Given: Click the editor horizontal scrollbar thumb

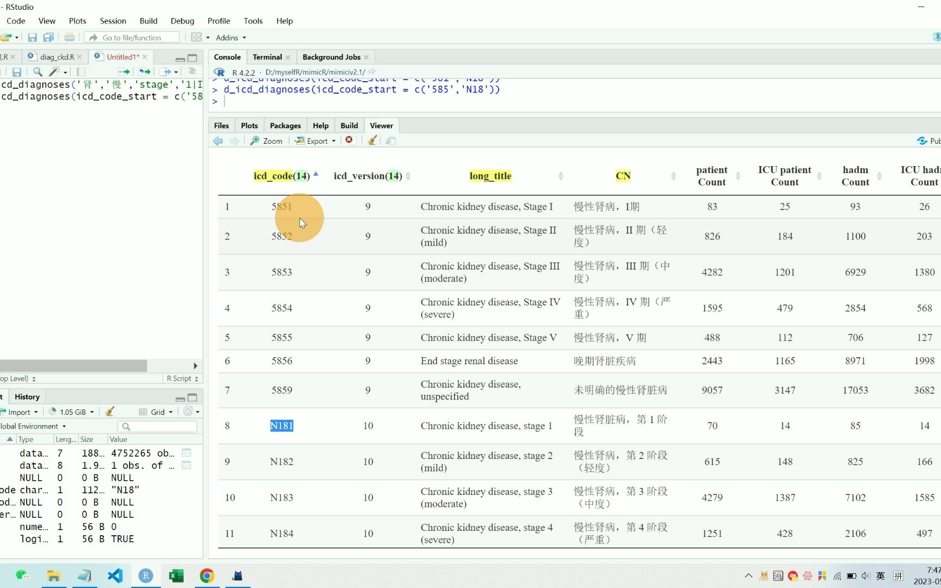Looking at the screenshot, I should 73,366.
